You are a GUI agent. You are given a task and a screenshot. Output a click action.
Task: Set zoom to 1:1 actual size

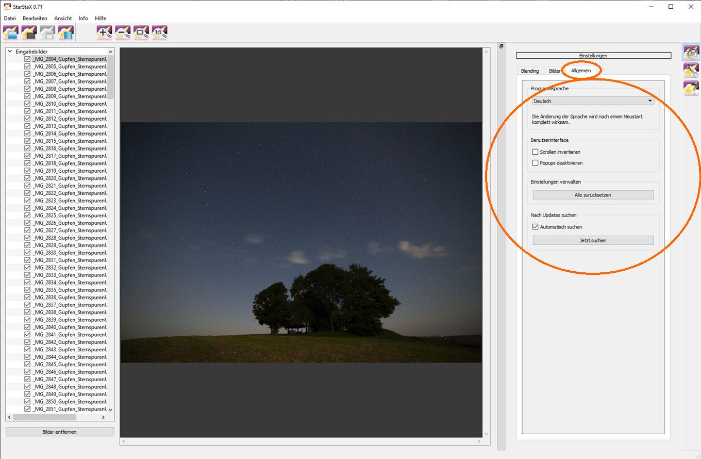159,32
